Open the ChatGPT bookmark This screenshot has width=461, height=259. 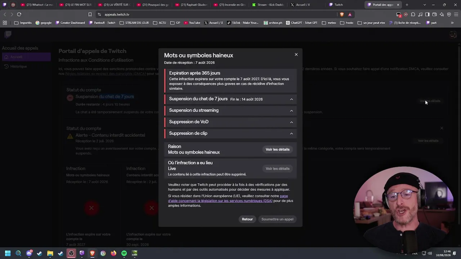[302, 23]
